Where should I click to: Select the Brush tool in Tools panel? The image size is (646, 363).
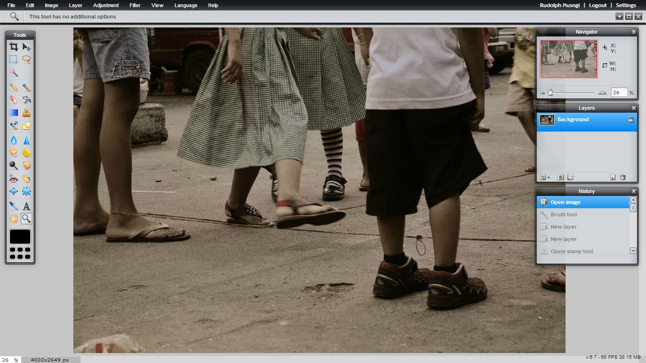pyautogui.click(x=27, y=87)
